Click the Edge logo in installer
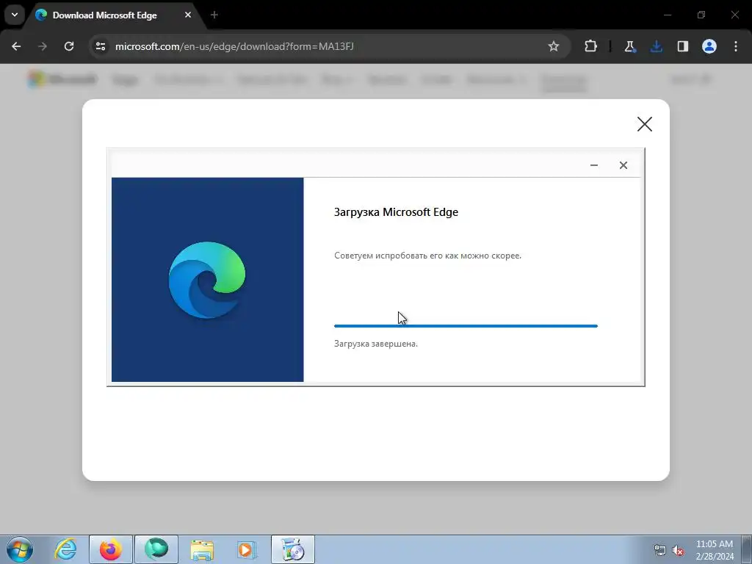The width and height of the screenshot is (752, 564). [x=206, y=280]
